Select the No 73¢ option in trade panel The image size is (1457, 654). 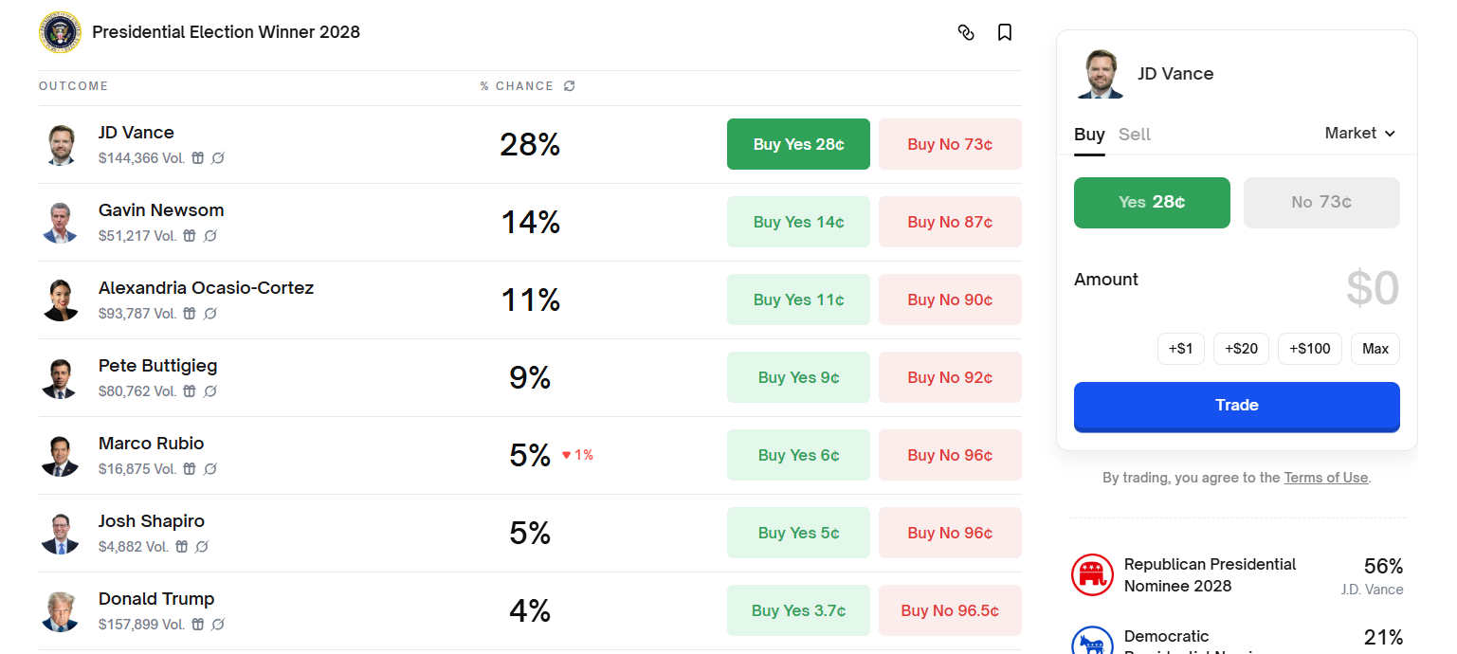(x=1320, y=202)
